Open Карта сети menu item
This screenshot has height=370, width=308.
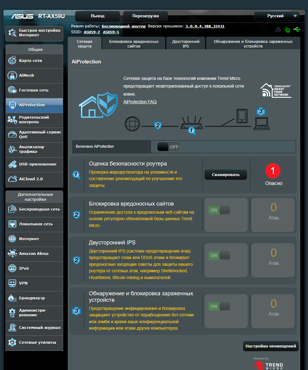[x=34, y=61]
